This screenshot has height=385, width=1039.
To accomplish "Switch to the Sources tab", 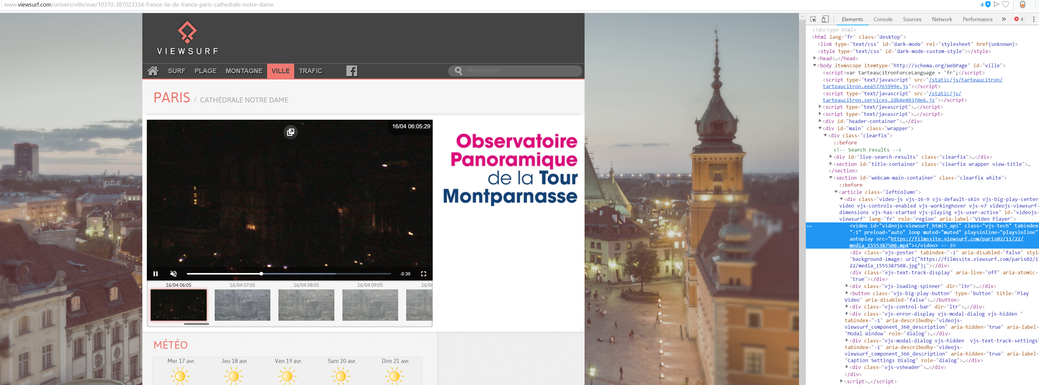I will point(912,19).
